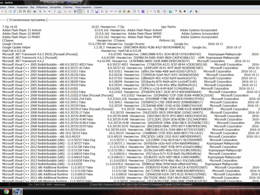
Task: Click the 'x86 10.0.40219' redistributable line
Action: 41,136
